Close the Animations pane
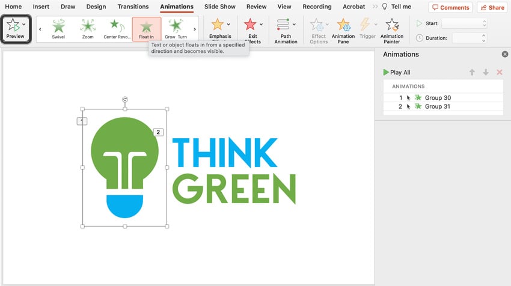The width and height of the screenshot is (511, 286). 505,54
